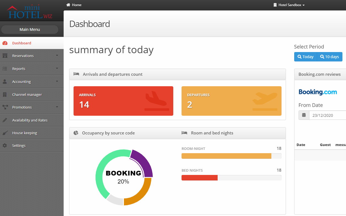Click the Reports list icon
Viewport: 346px width, 216px height.
click(x=5, y=69)
